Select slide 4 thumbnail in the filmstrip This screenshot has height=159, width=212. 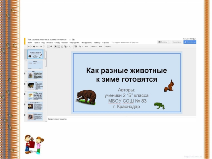[x=35, y=85]
